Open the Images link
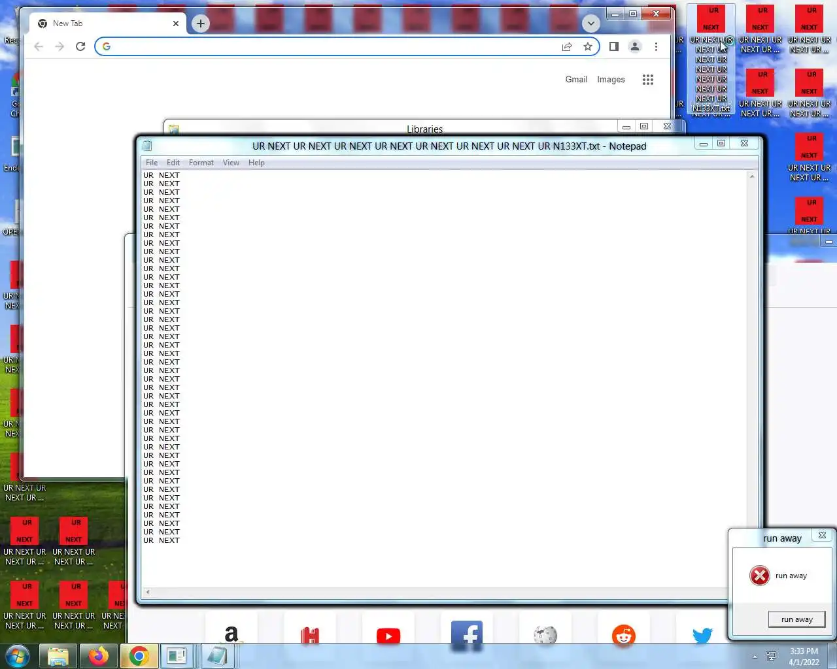Viewport: 837px width, 669px height. click(x=611, y=79)
